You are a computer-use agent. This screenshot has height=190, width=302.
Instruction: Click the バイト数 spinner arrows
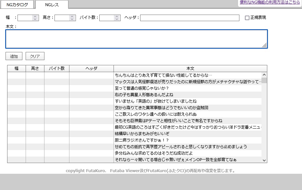coord(117,18)
